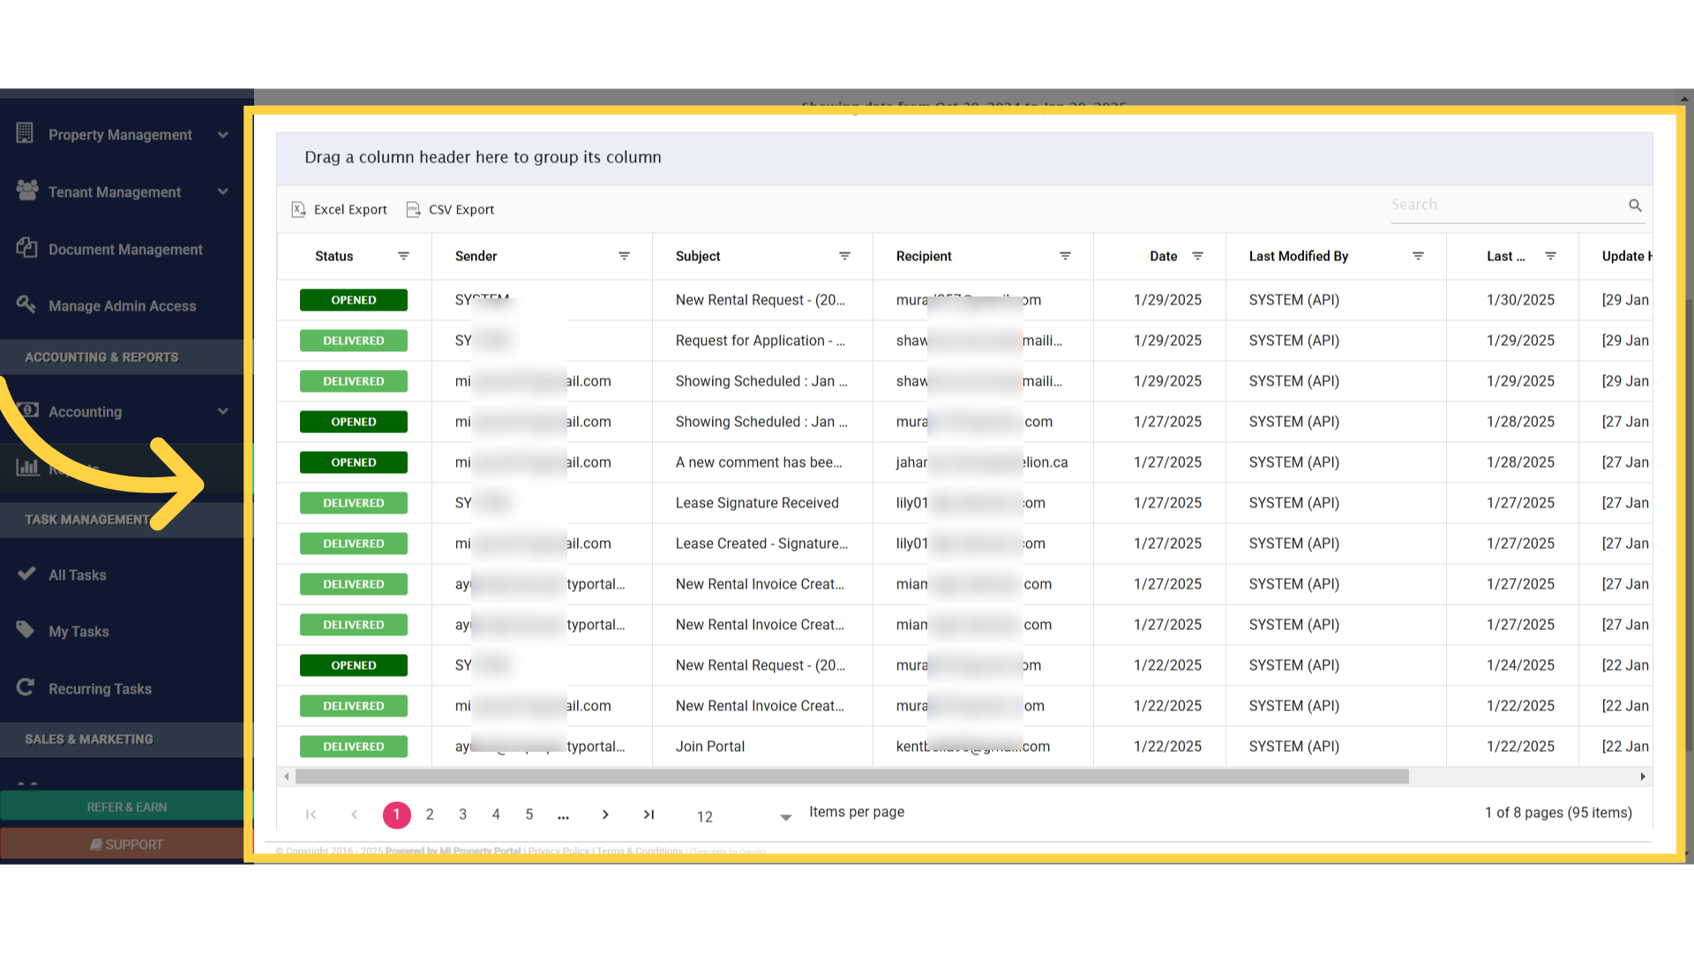Click the search magnifier icon

point(1635,205)
